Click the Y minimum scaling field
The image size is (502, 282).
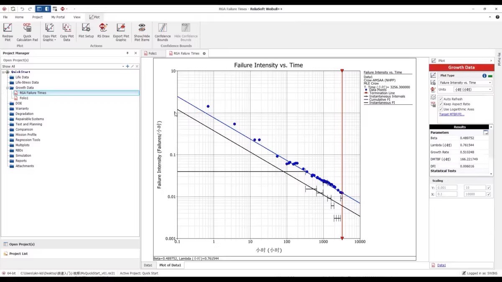point(447,188)
